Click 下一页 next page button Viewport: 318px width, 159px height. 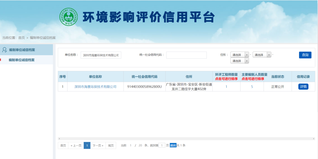[98, 145]
